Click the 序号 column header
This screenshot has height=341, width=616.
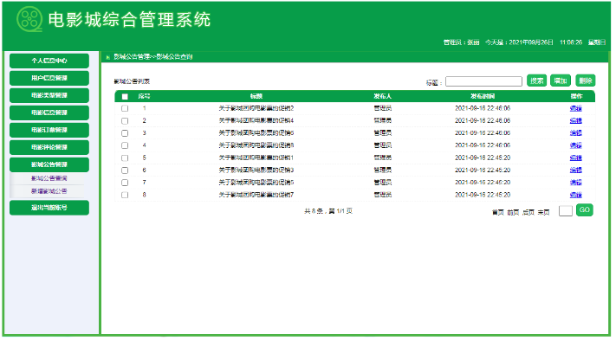point(144,96)
